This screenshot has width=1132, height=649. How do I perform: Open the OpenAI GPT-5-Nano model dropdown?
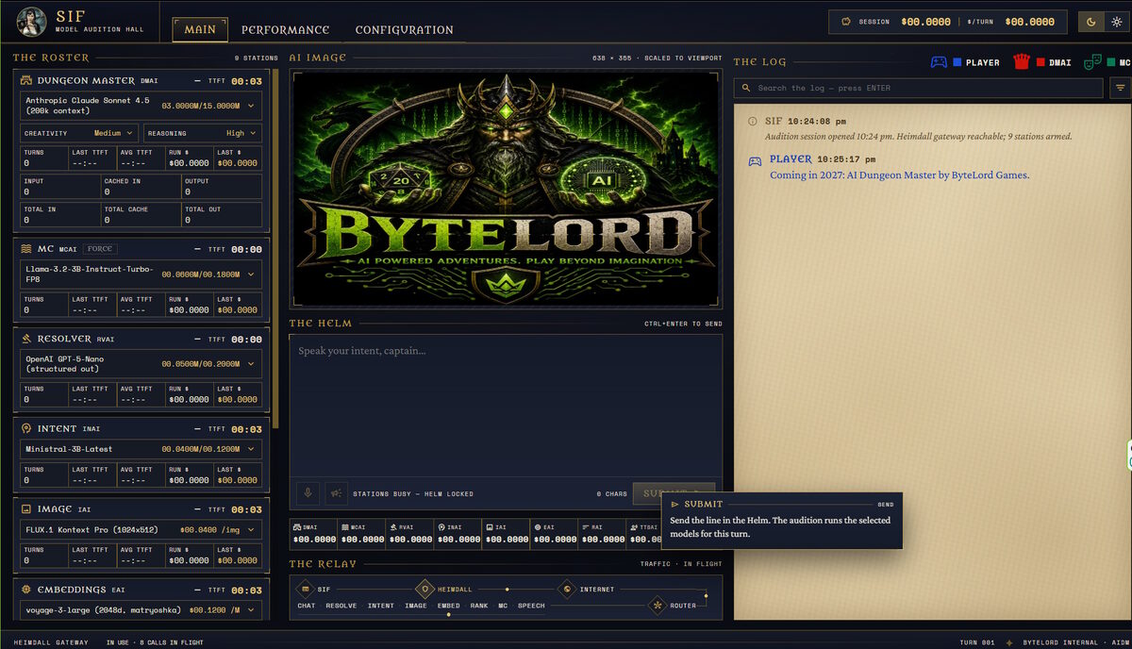click(x=141, y=363)
